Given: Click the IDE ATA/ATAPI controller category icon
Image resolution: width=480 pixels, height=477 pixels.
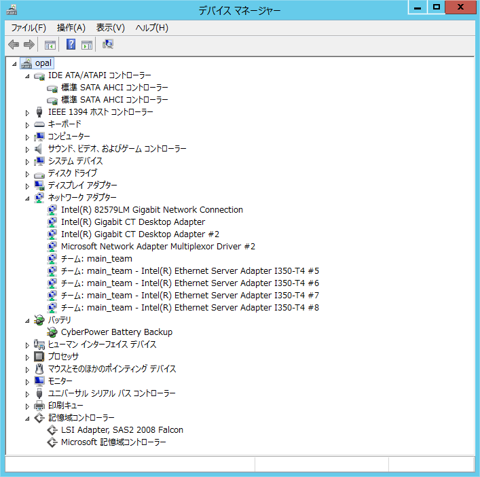Looking at the screenshot, I should 39,75.
